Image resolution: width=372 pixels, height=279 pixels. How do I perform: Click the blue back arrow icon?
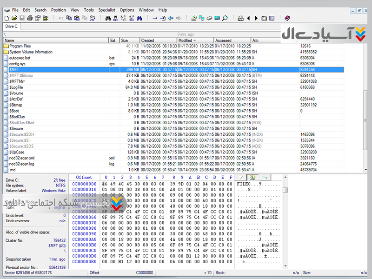coord(171,18)
